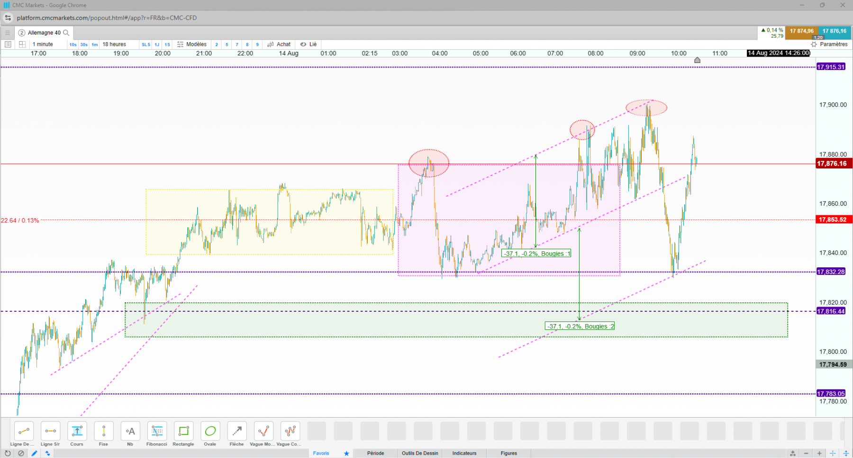This screenshot has width=853, height=458.
Task: Open the Outils De Dessin tab
Action: click(x=420, y=453)
